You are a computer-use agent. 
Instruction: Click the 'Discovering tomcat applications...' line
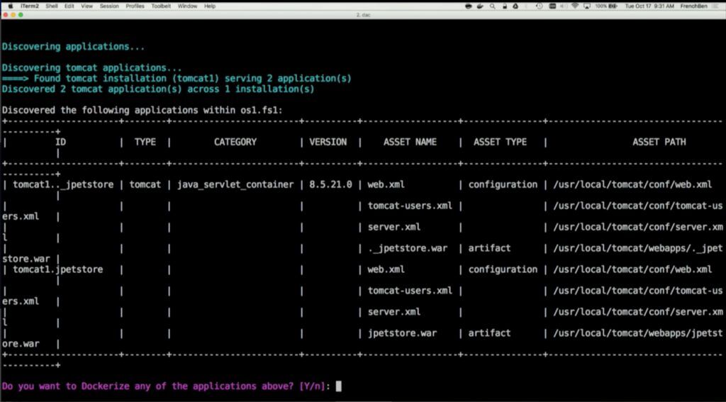[91, 68]
